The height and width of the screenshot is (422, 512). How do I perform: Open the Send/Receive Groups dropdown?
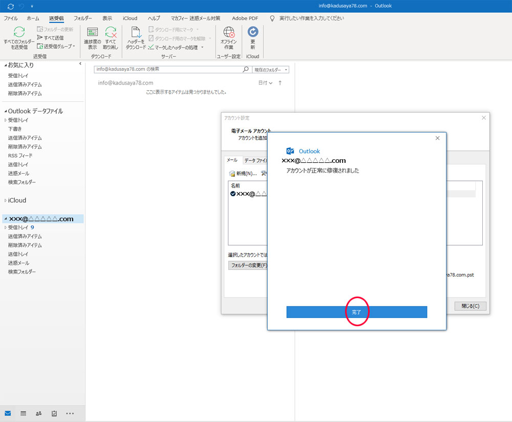point(56,47)
